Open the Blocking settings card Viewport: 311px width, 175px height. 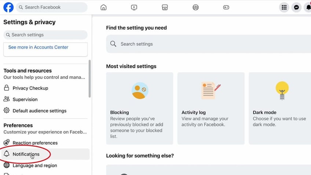[x=140, y=108]
